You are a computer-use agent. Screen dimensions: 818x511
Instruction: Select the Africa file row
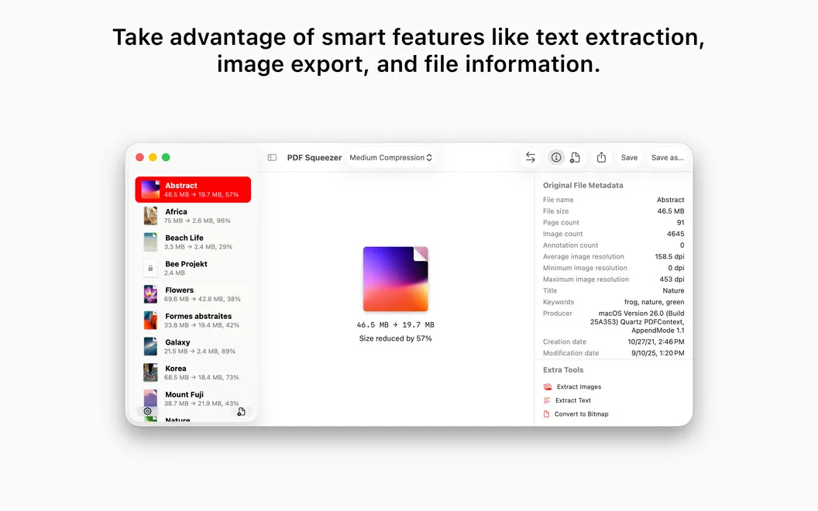point(193,216)
